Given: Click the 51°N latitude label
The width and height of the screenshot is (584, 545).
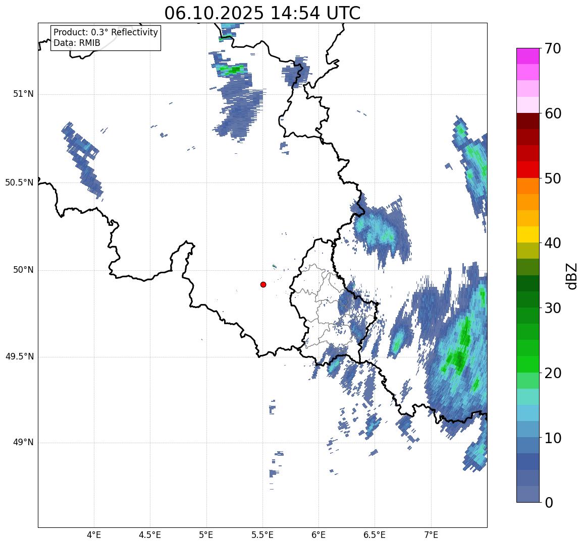Looking at the screenshot, I should 23,94.
